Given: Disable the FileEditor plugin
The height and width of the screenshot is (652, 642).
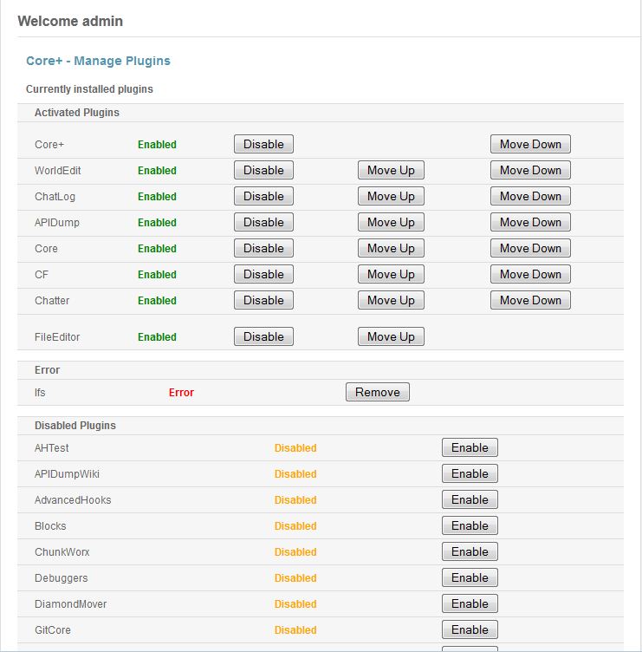Looking at the screenshot, I should (x=263, y=336).
